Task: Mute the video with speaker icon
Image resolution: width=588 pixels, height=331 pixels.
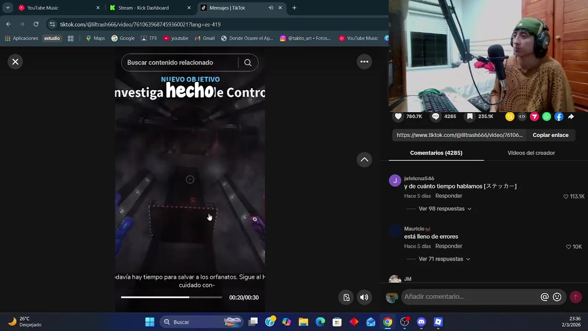Action: (364, 297)
